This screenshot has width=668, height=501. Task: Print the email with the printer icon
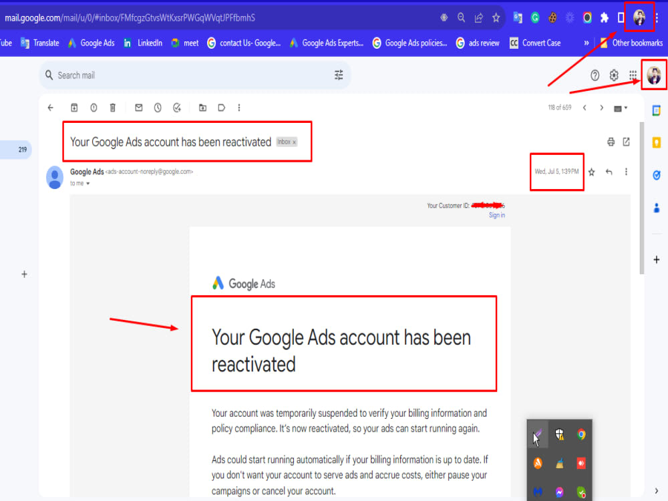(x=610, y=142)
